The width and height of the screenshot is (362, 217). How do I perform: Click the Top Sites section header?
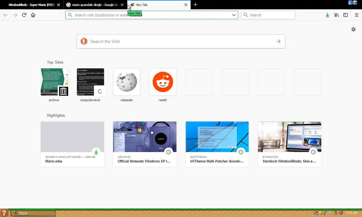[x=55, y=62]
